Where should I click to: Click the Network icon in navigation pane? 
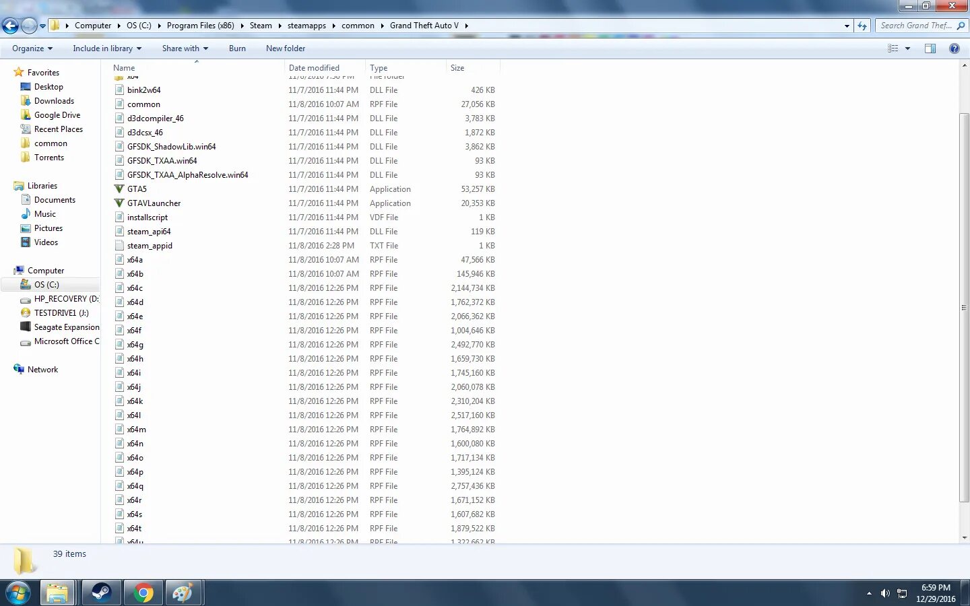19,370
